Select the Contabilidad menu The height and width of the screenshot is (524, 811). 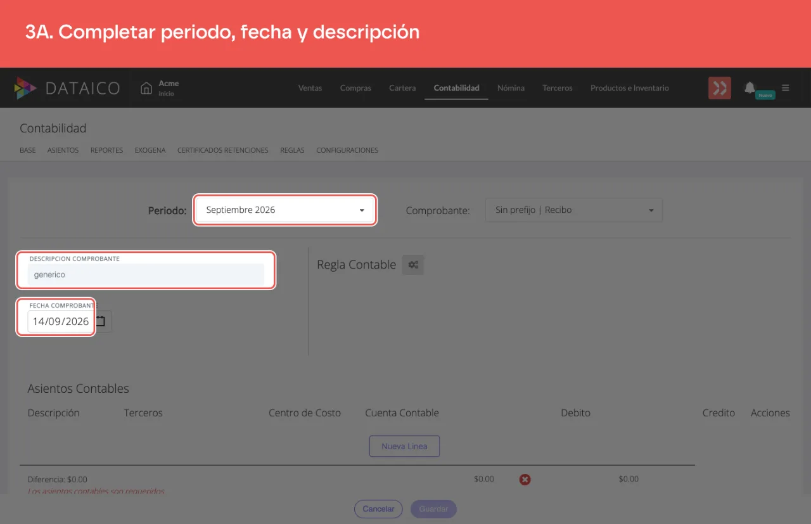456,88
